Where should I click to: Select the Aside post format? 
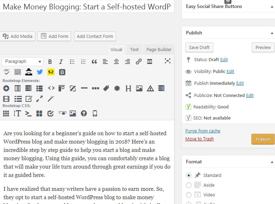coord(189,185)
